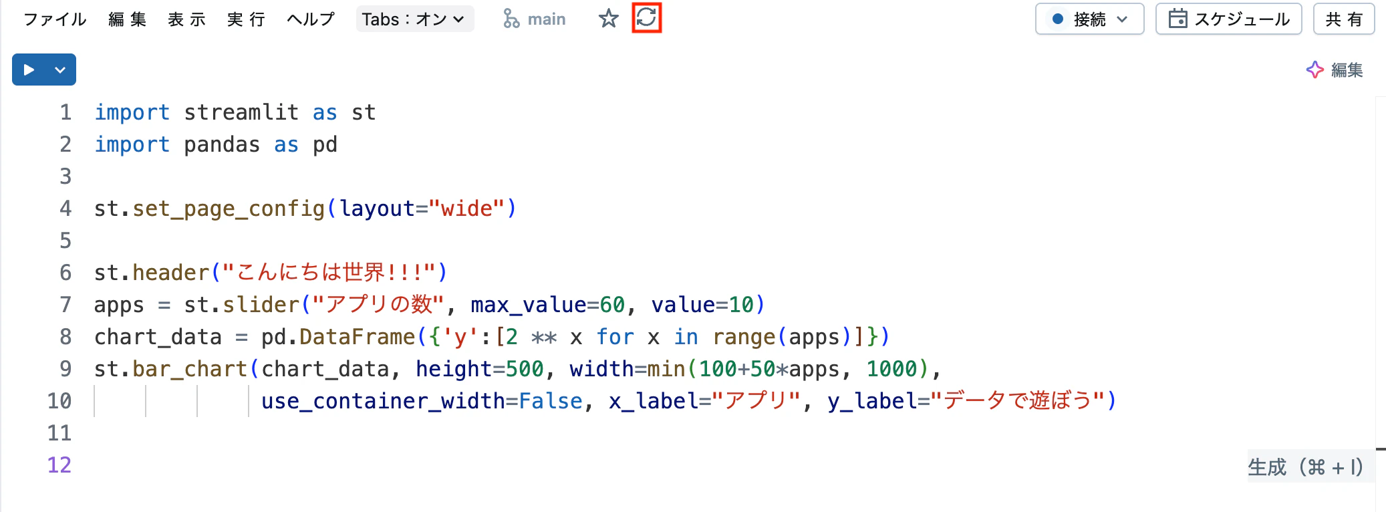Click the "wide" string literal

[466, 209]
